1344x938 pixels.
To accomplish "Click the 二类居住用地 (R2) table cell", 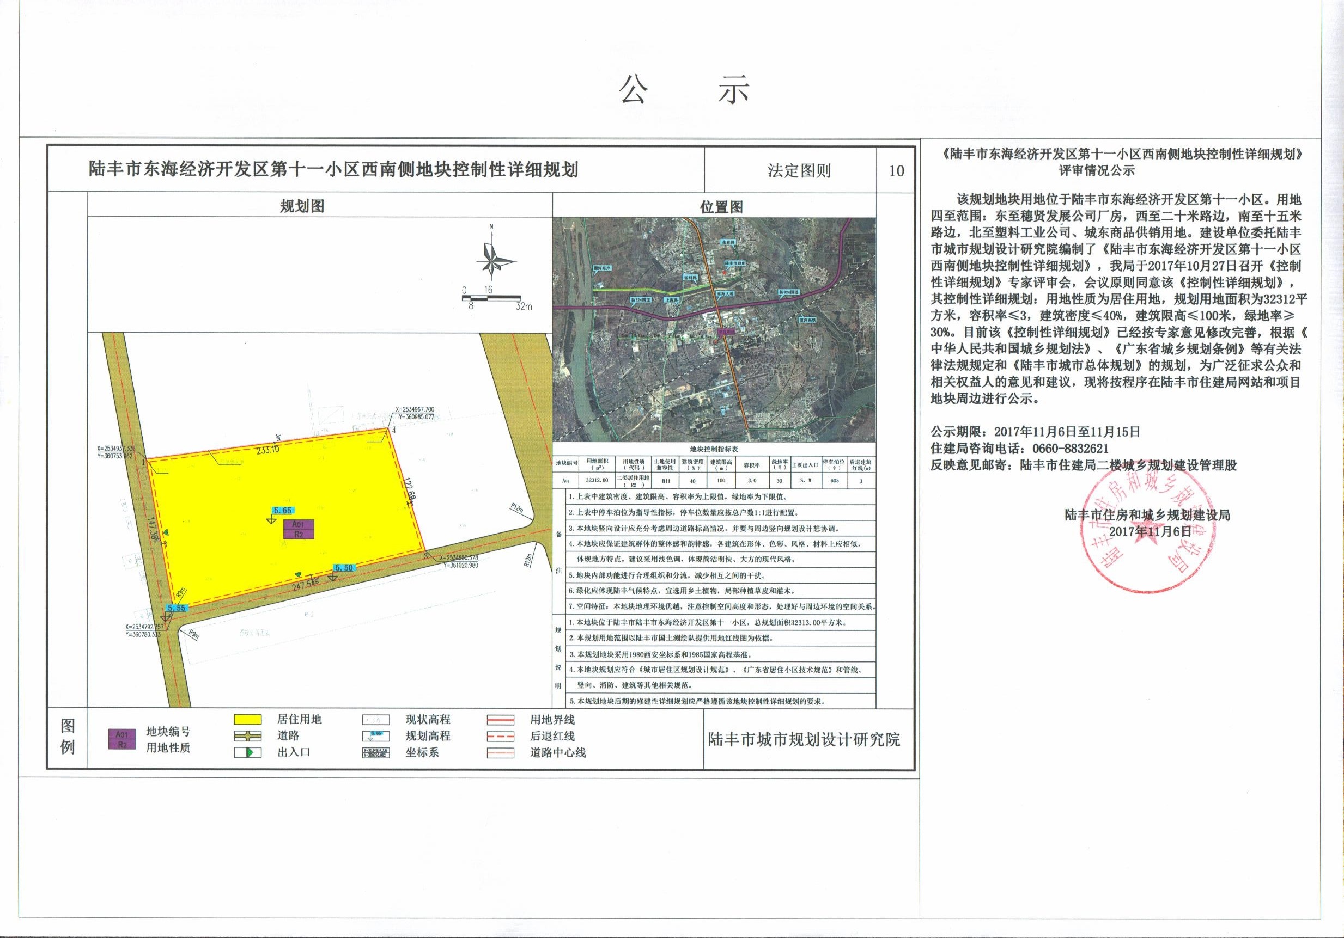I will [x=633, y=481].
